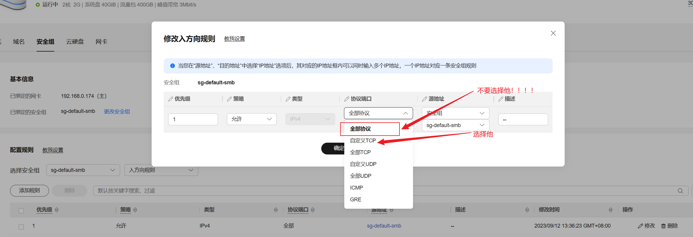The width and height of the screenshot is (693, 237).
Task: Click the pencil icon beside 描述 header
Action: [501, 99]
